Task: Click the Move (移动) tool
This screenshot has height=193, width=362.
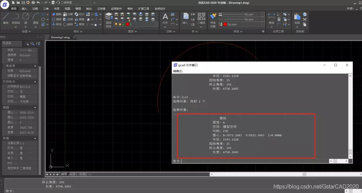Action: coord(57,24)
